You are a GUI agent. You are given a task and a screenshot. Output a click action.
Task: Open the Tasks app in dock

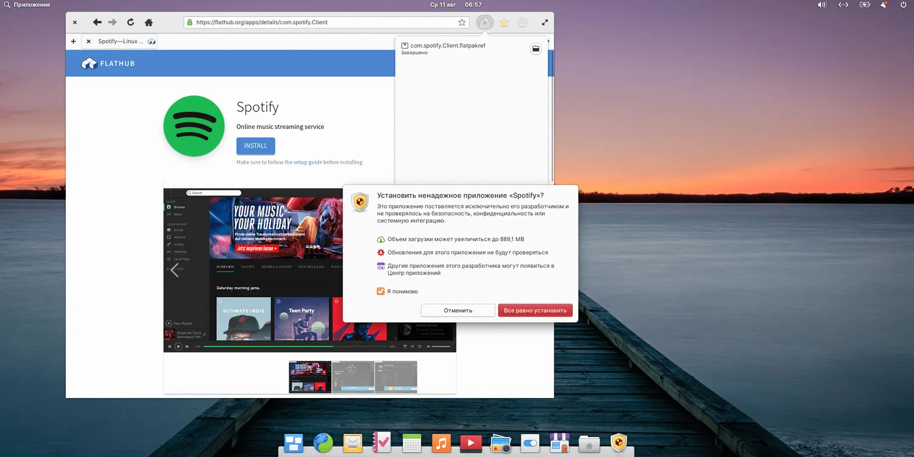coord(382,443)
